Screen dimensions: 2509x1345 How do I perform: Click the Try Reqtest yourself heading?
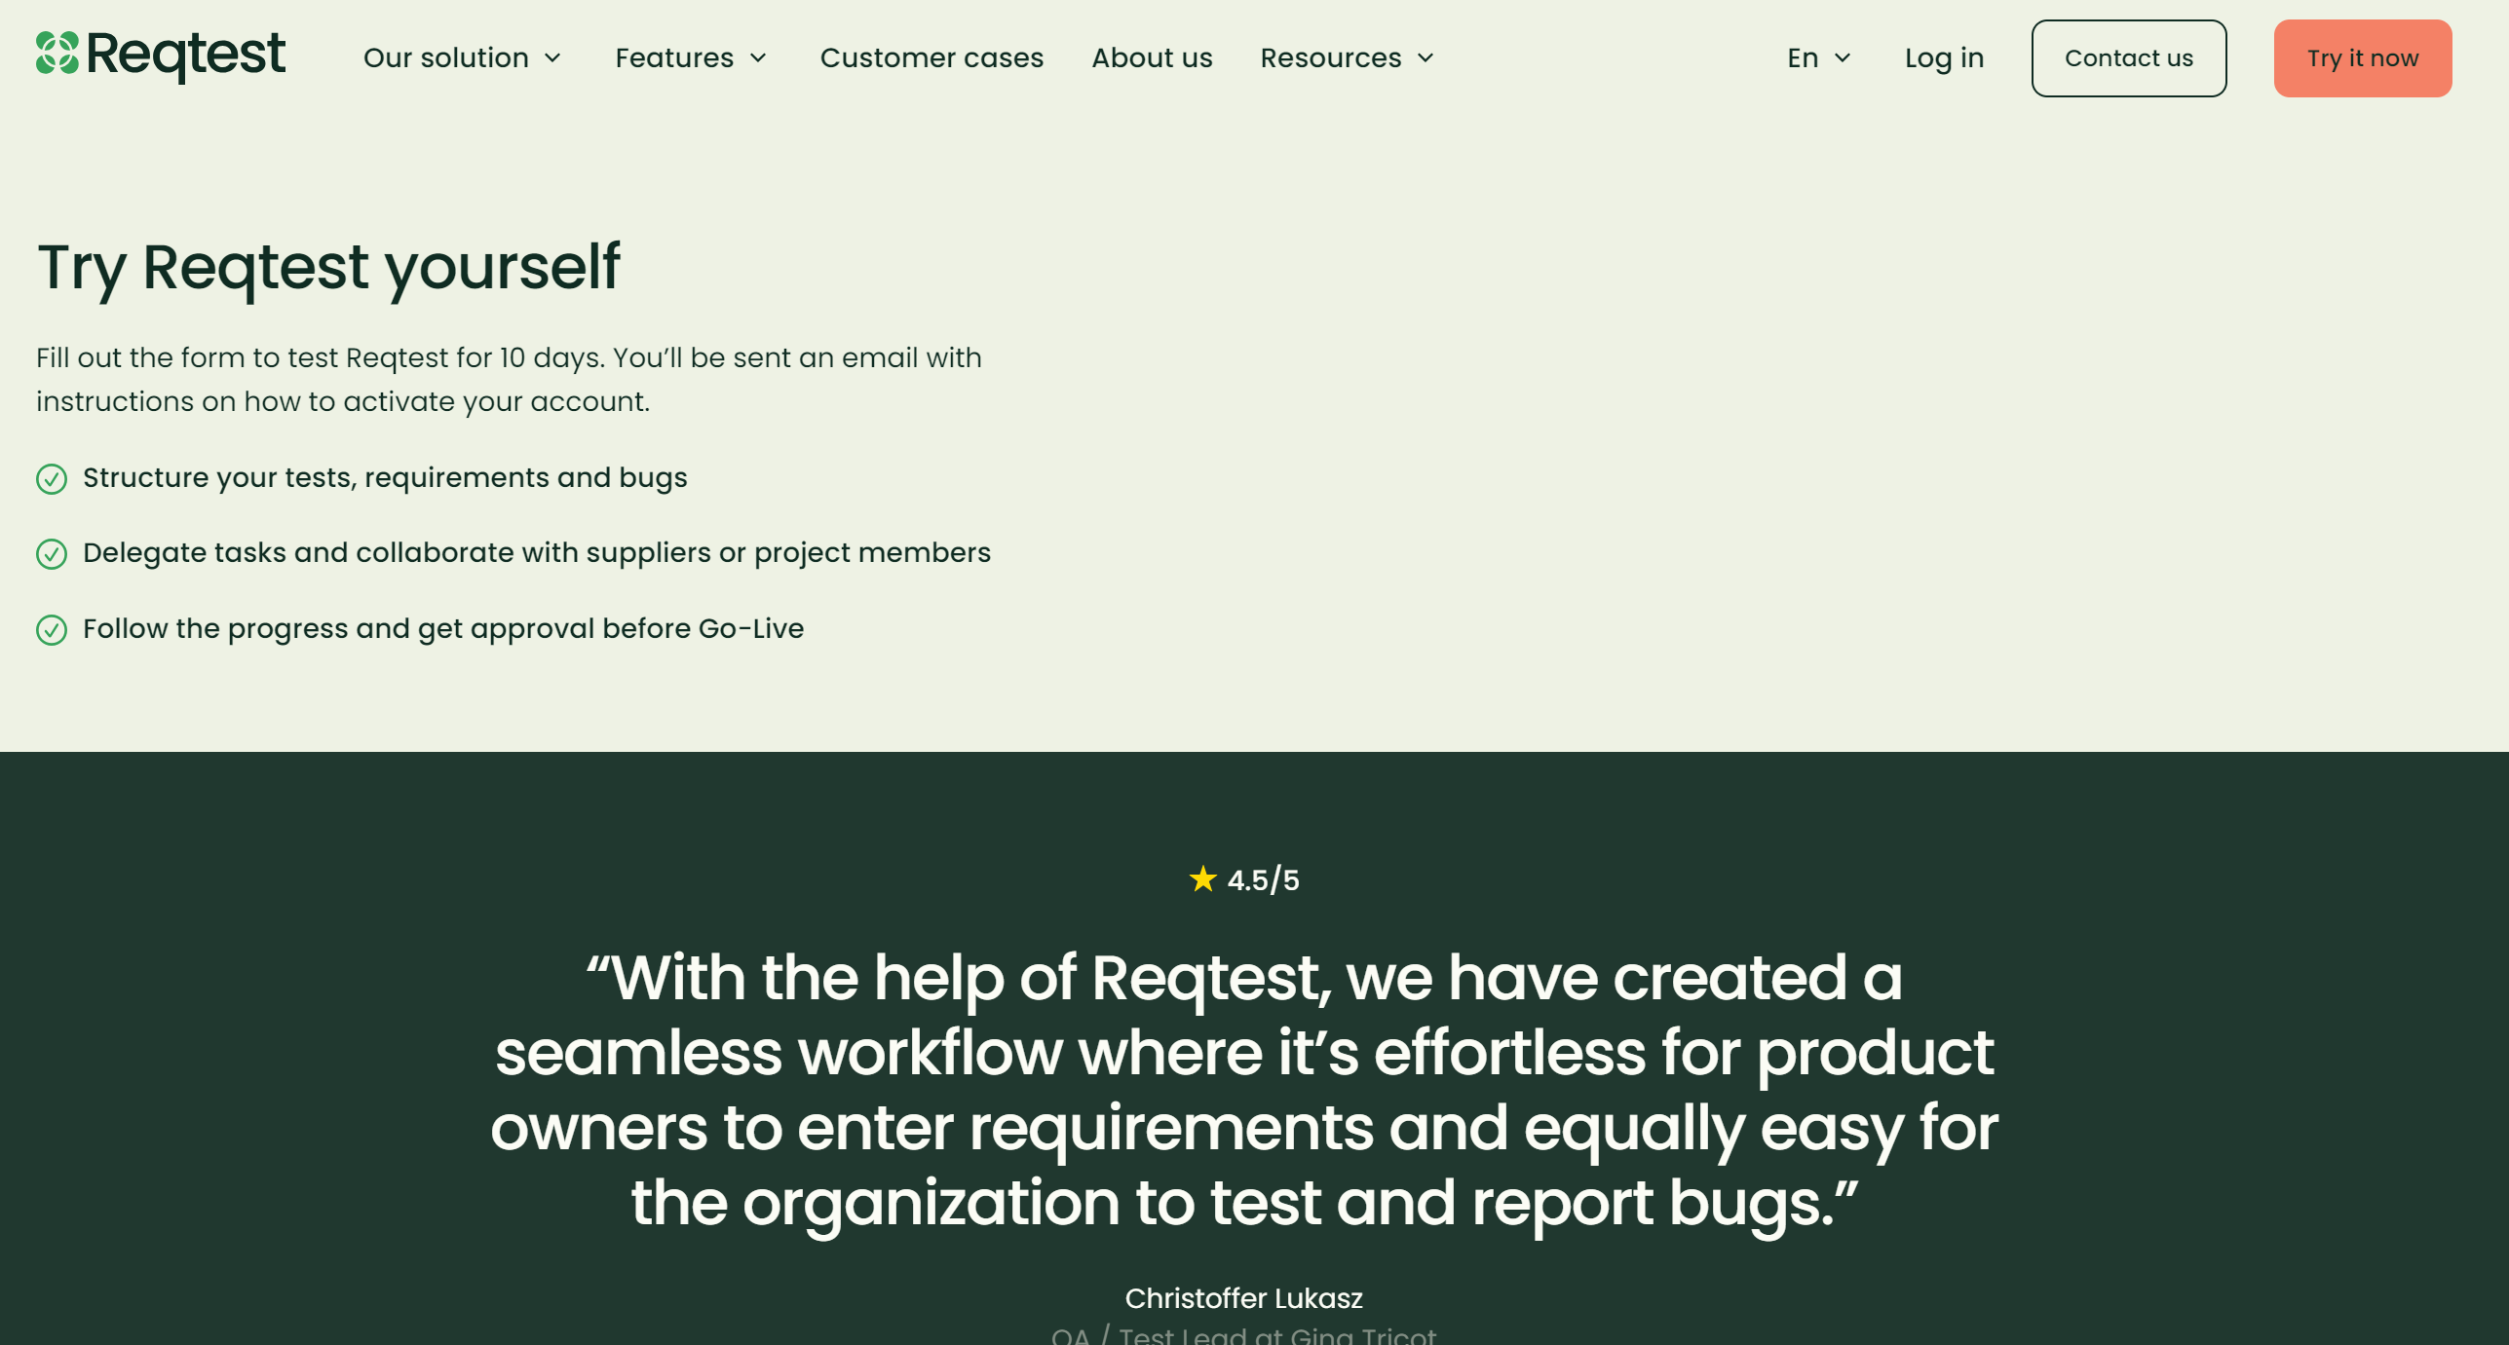coord(328,268)
